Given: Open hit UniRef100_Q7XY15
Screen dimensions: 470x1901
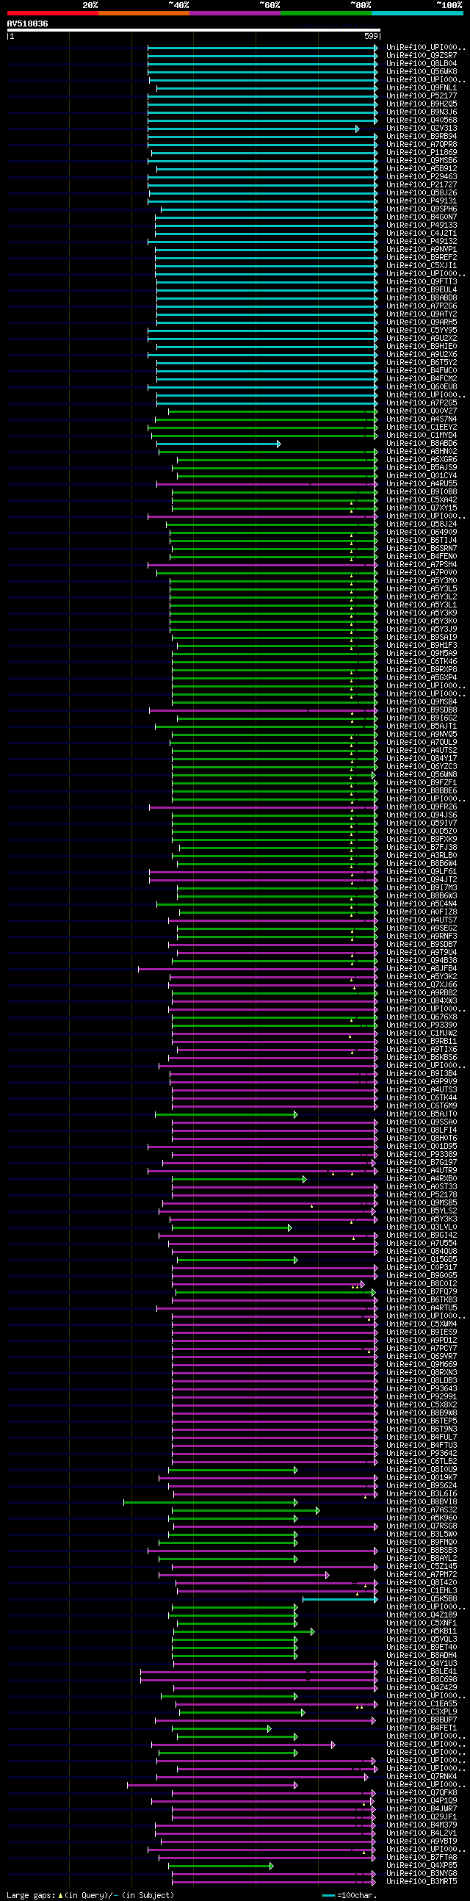Looking at the screenshot, I should click(x=422, y=508).
